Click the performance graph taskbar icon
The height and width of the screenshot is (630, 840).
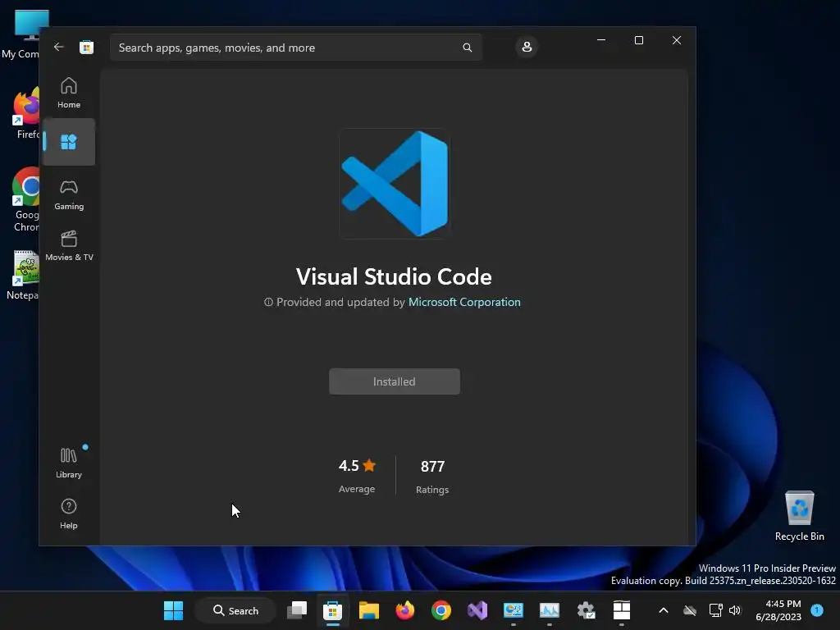click(x=549, y=610)
